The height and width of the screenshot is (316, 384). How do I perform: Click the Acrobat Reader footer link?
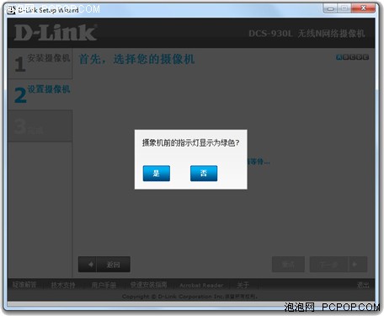(201, 286)
